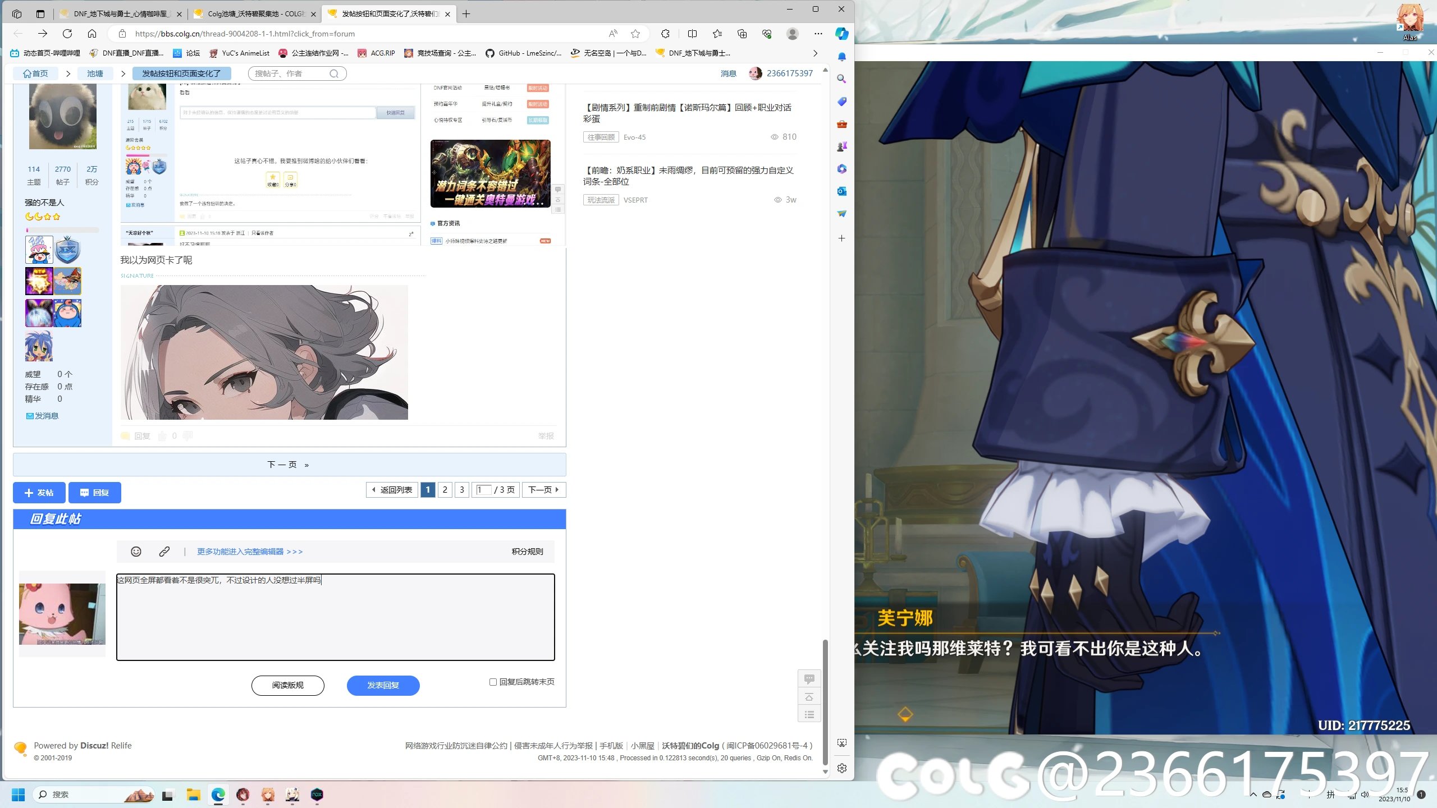This screenshot has width=1437, height=808.
Task: Click the browser refresh icon
Action: pyautogui.click(x=67, y=34)
